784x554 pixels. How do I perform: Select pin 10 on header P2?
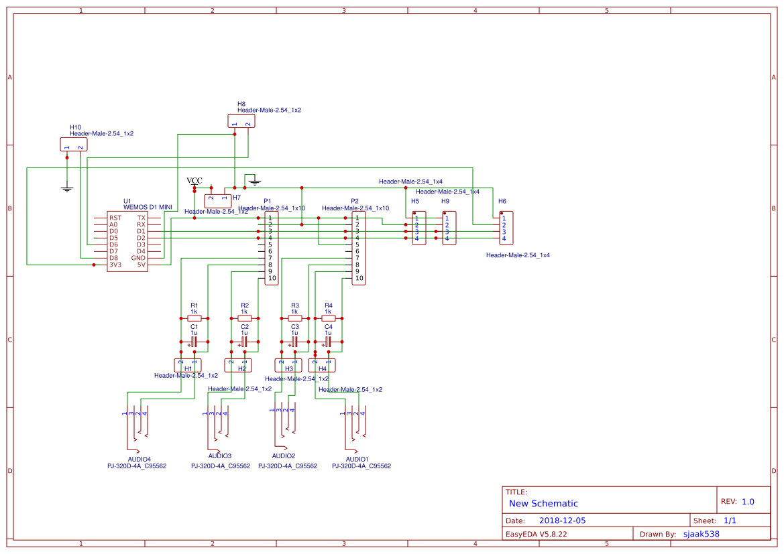click(357, 279)
